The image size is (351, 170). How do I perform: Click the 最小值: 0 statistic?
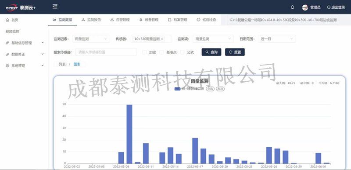(307, 83)
